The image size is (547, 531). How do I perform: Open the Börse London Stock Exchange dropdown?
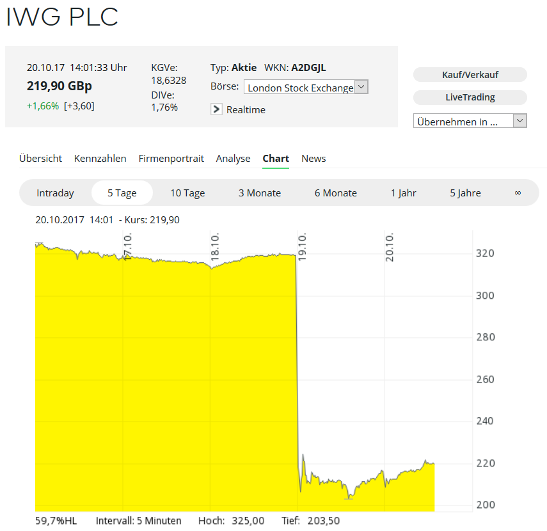pyautogui.click(x=306, y=87)
